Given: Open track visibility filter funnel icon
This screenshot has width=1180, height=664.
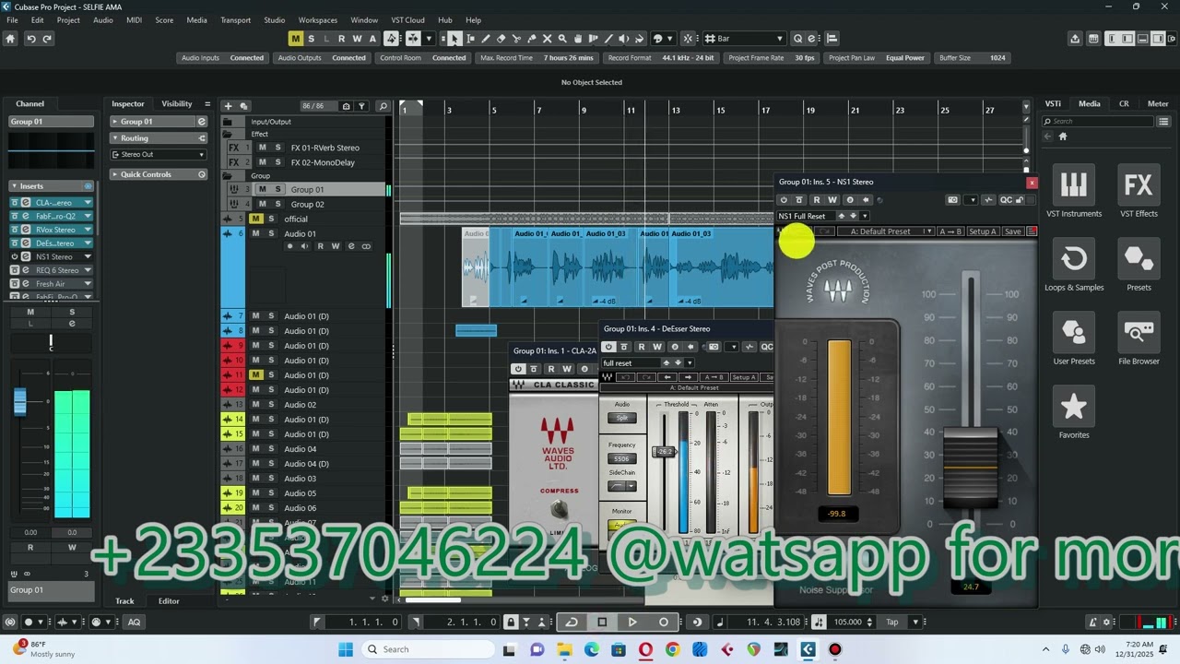Looking at the screenshot, I should [362, 106].
